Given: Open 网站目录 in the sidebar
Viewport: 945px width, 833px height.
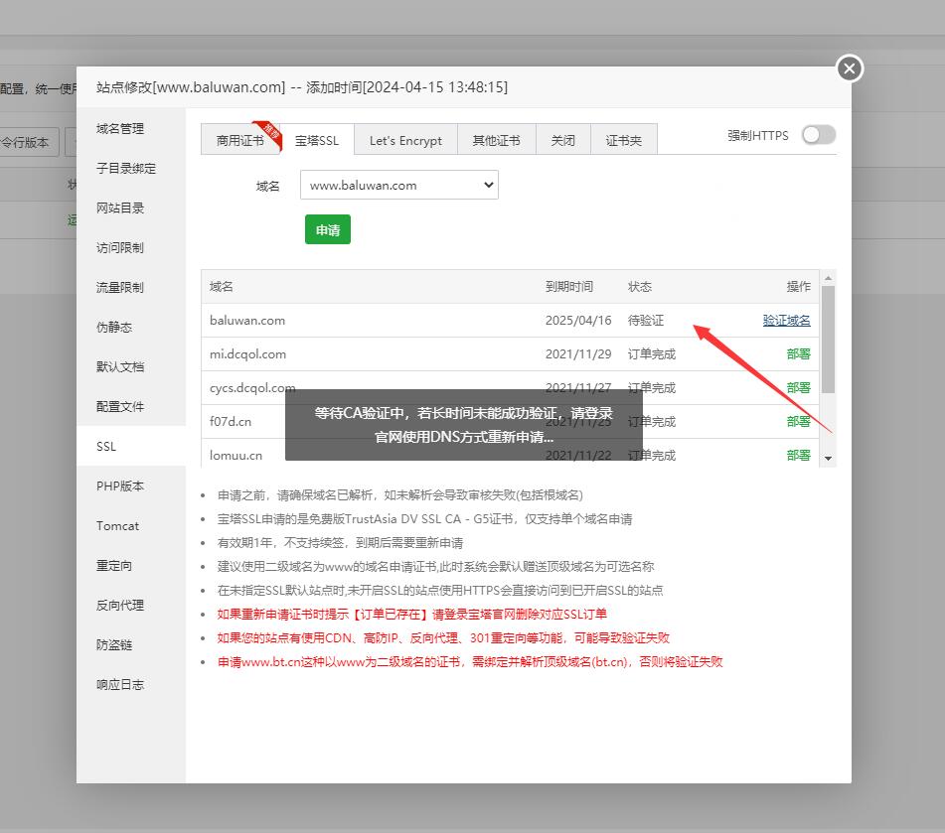Looking at the screenshot, I should 131,208.
